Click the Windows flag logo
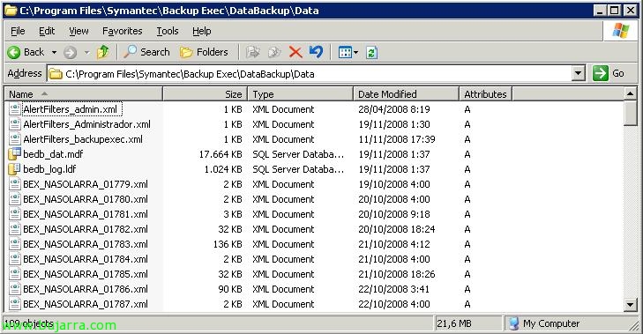Viewport: 643px width, 334px height. pyautogui.click(x=620, y=31)
